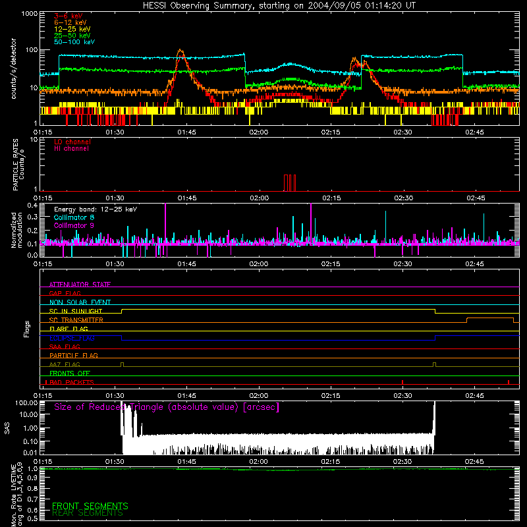Click the 0.5 tick on the livetime axis

click(x=32, y=518)
